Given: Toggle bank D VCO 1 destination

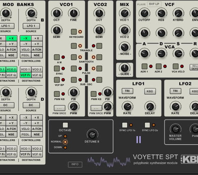Looking at the screenshot, I should 25,148.
